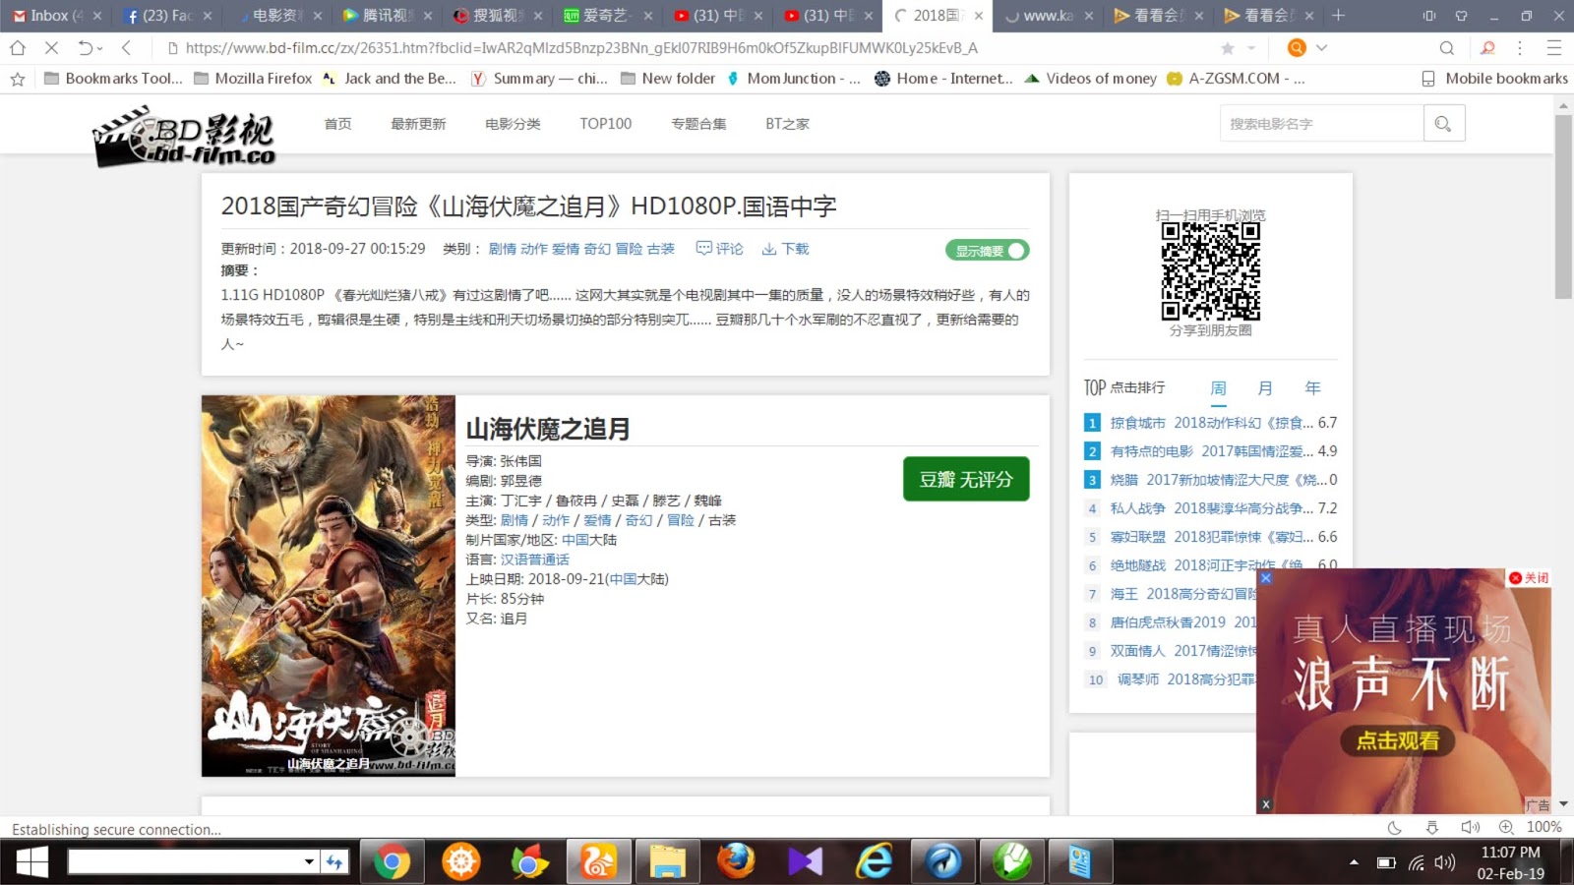Click the night mode moon icon in status bar
This screenshot has width=1574, height=885.
pos(1394,828)
